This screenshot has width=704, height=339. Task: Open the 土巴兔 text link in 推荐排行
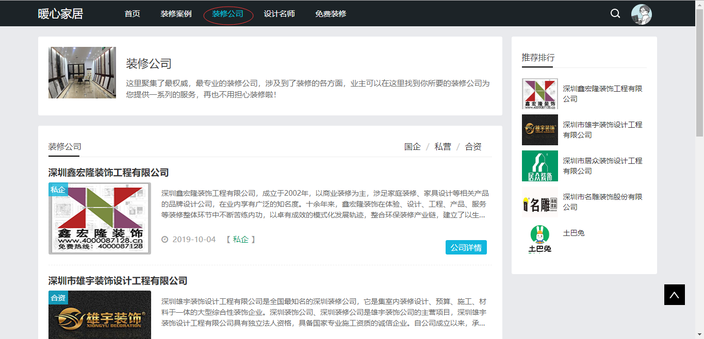[x=574, y=233]
